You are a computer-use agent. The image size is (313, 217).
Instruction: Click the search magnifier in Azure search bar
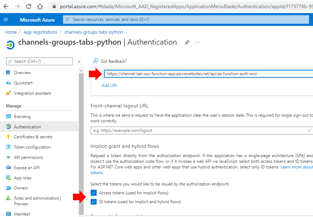68,20
